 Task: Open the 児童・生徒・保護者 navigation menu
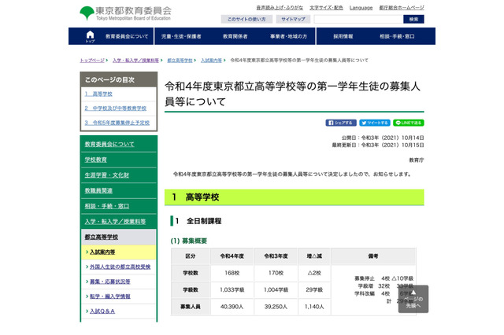point(181,36)
